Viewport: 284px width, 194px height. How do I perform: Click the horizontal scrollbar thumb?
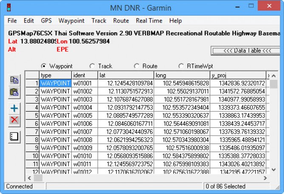(x=38, y=178)
